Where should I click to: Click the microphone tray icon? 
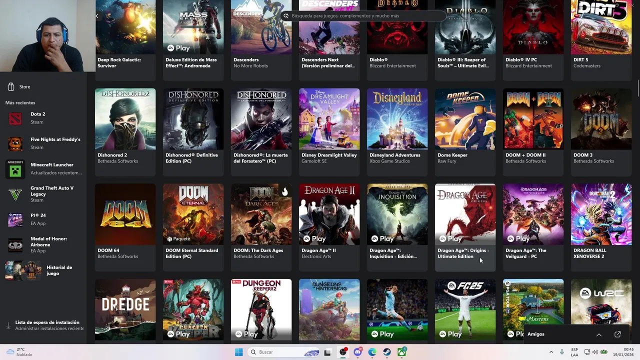pyautogui.click(x=562, y=352)
